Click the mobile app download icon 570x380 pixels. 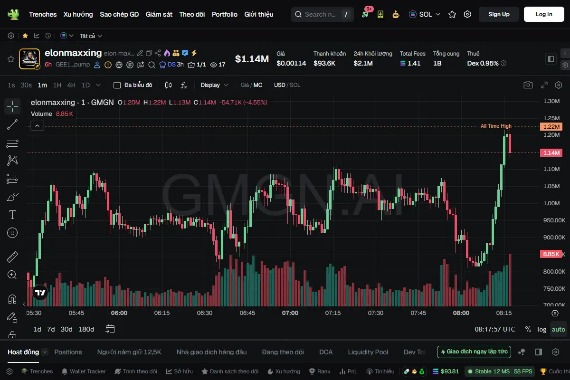[380, 14]
